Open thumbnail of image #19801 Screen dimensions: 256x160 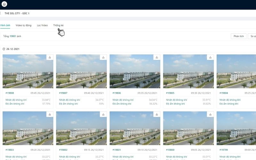[135, 128]
